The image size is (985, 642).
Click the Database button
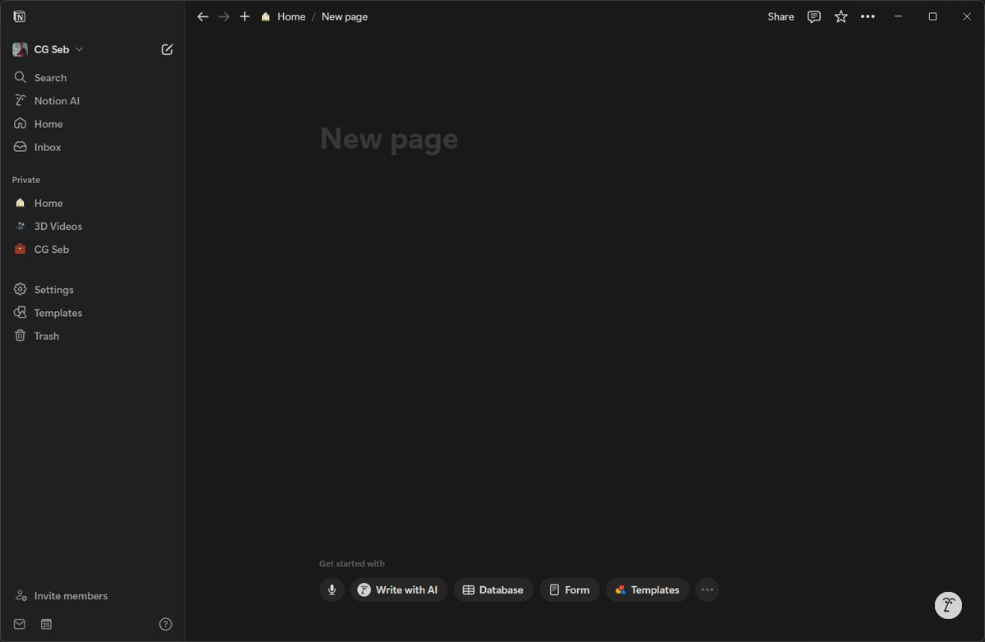493,589
